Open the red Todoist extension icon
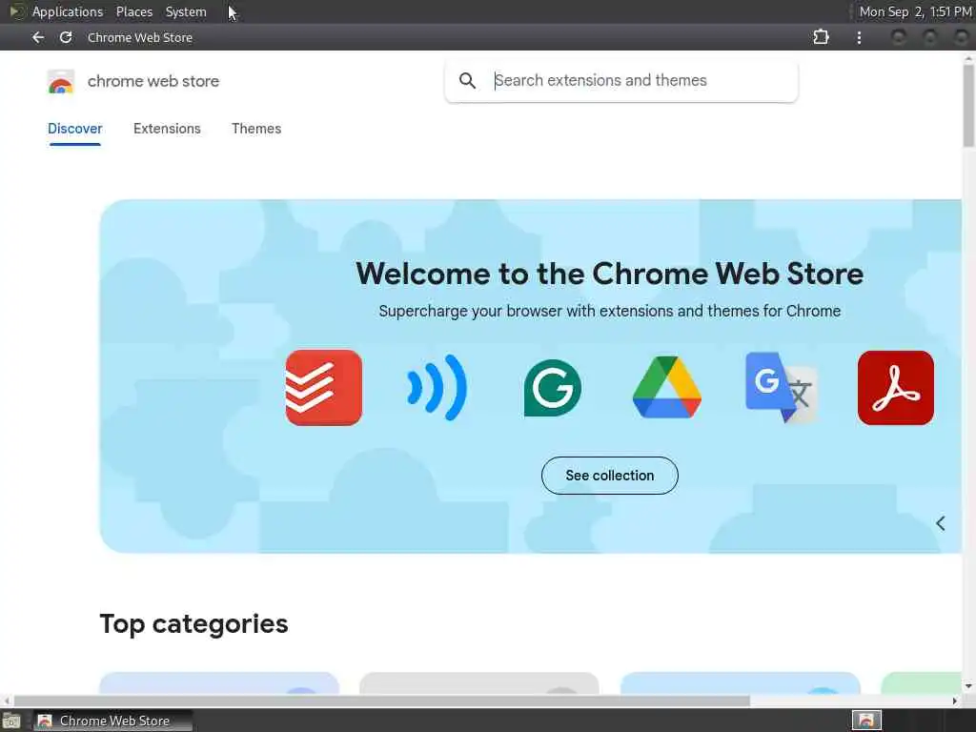This screenshot has height=732, width=976. click(x=324, y=388)
